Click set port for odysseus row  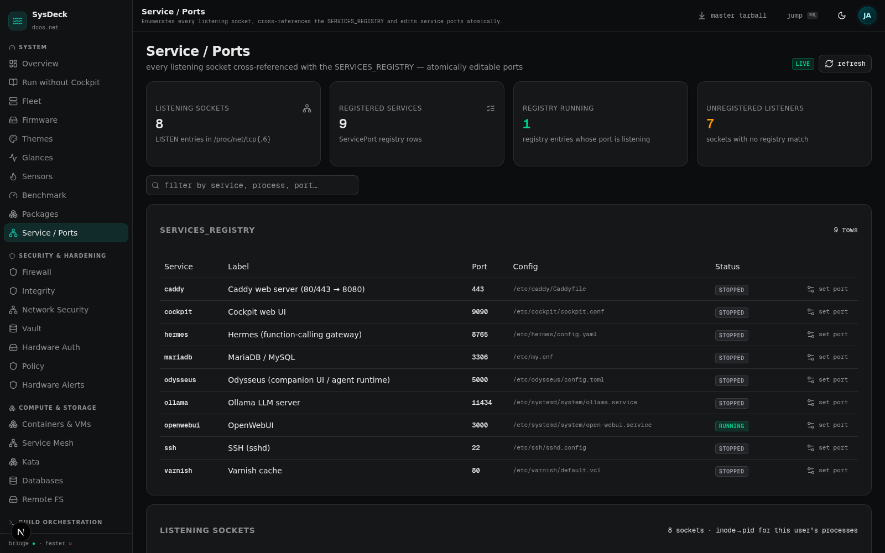click(x=827, y=380)
